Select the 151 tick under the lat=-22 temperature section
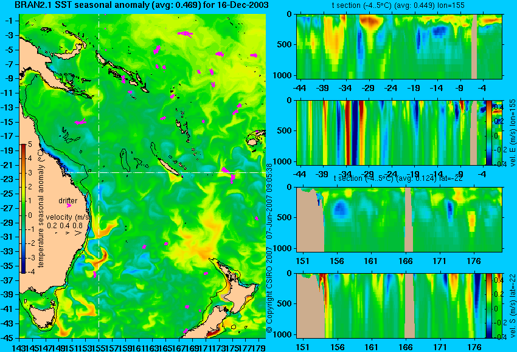The width and height of the screenshot is (517, 352). [x=302, y=261]
